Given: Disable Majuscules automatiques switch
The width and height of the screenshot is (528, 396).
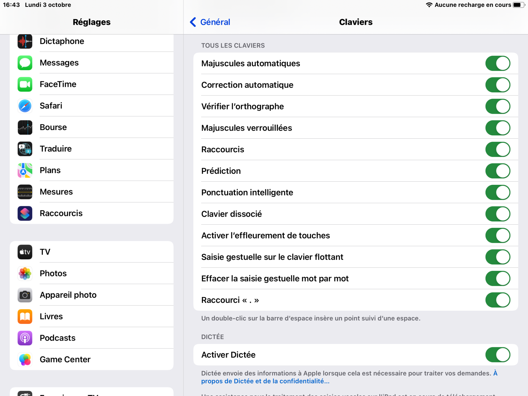Looking at the screenshot, I should tap(498, 63).
